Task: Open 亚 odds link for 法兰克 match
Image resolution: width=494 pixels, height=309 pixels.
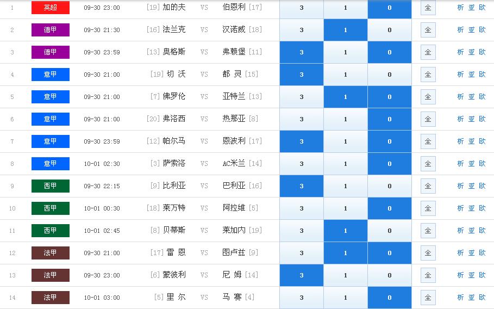Action: [x=471, y=30]
